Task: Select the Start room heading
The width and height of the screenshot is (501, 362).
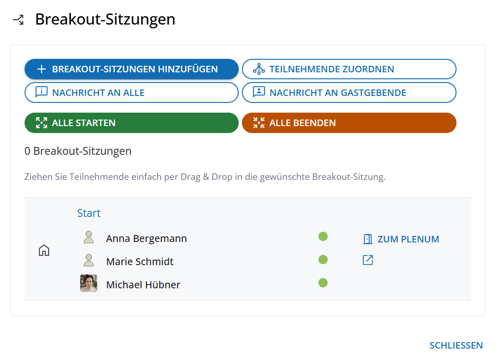Action: coord(89,213)
